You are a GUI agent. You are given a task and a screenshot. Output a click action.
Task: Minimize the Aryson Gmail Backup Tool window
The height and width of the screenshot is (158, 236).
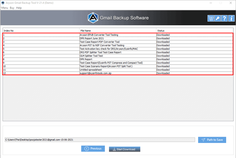tap(211, 3)
